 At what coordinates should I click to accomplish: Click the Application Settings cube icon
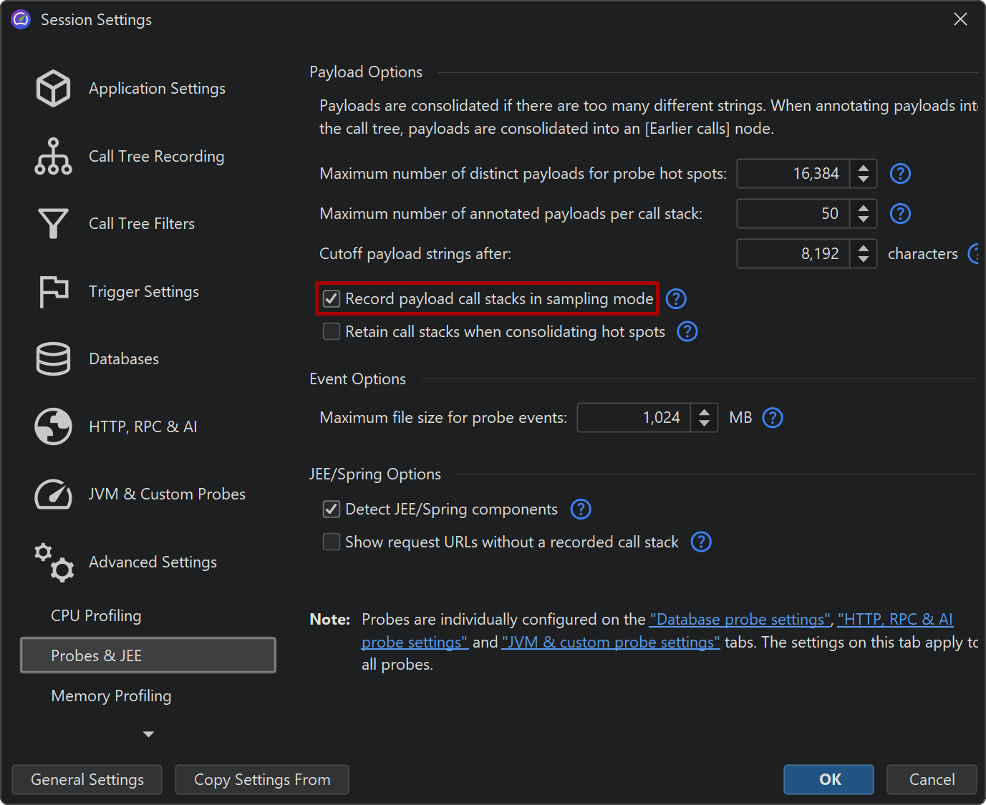[x=53, y=89]
